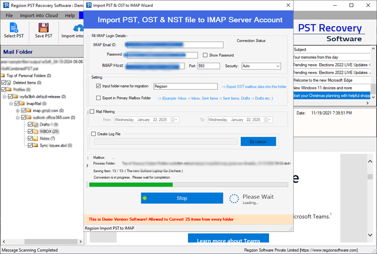Click the Port input field
This screenshot has width=377, height=254.
click(x=208, y=66)
